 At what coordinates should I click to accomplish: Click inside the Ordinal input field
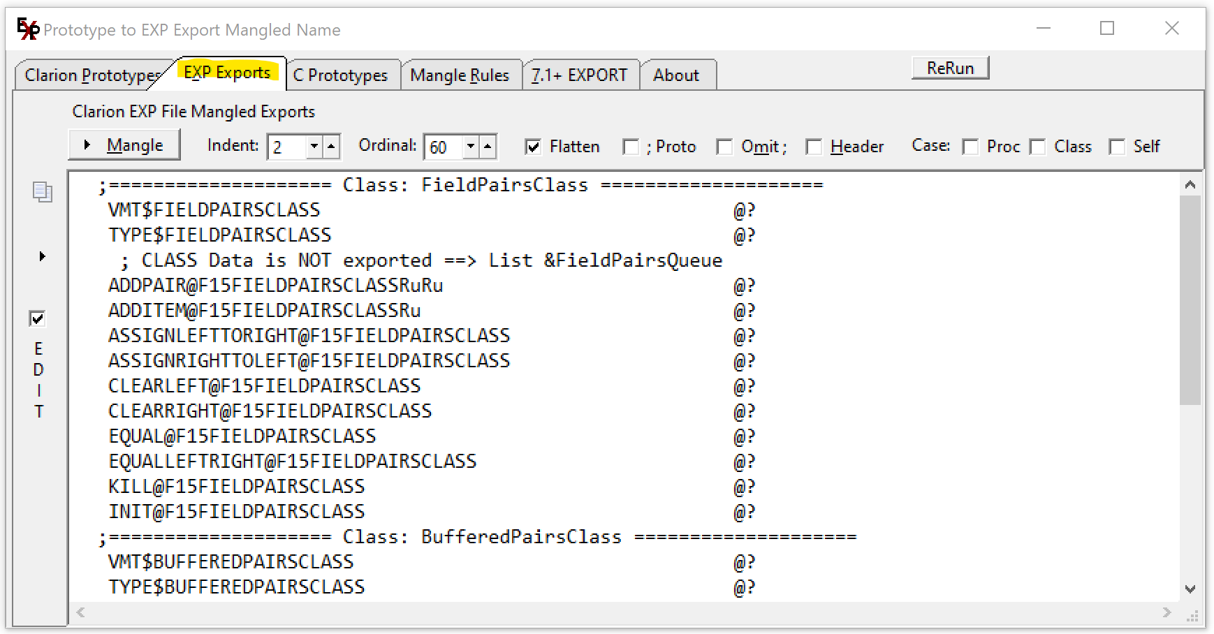(444, 147)
